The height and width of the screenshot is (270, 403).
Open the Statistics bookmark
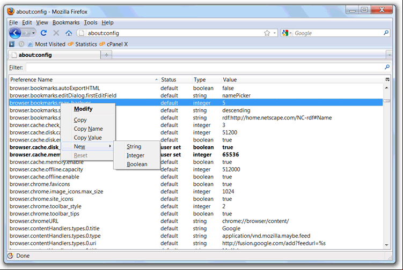pyautogui.click(x=82, y=44)
